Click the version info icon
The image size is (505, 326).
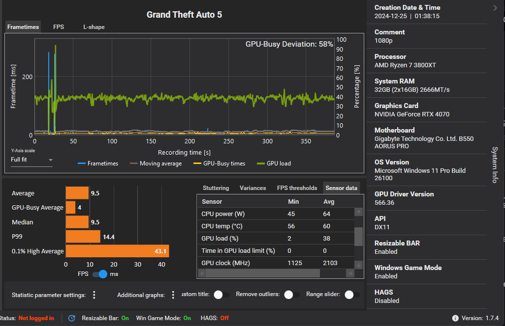[455, 318]
